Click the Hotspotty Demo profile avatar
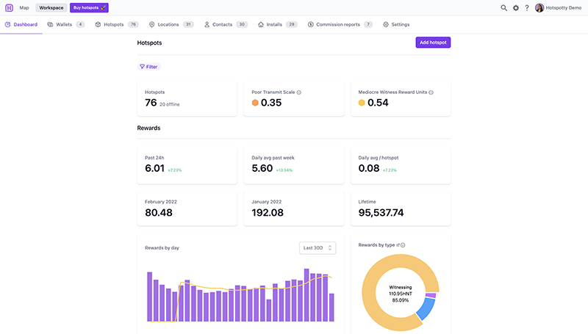This screenshot has height=334, width=588. 539,8
